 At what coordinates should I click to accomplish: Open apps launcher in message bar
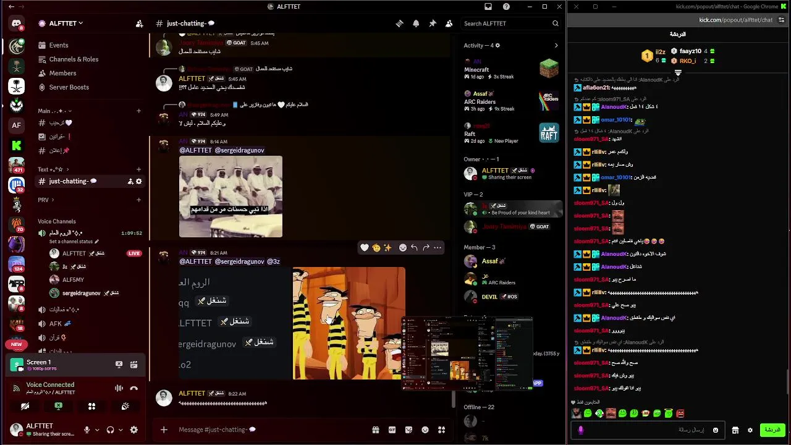pyautogui.click(x=441, y=430)
